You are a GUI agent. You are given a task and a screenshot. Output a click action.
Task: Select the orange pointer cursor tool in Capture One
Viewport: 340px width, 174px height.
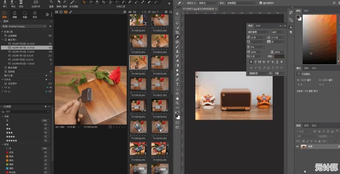coord(84,2)
